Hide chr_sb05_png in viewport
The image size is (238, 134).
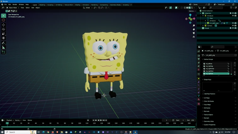[233, 23]
